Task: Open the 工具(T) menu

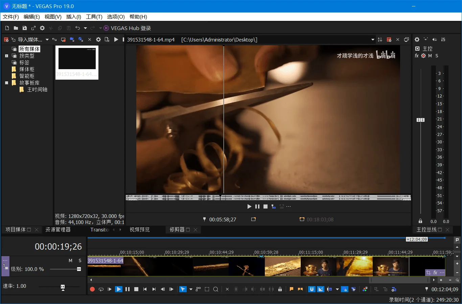Action: pyautogui.click(x=94, y=17)
